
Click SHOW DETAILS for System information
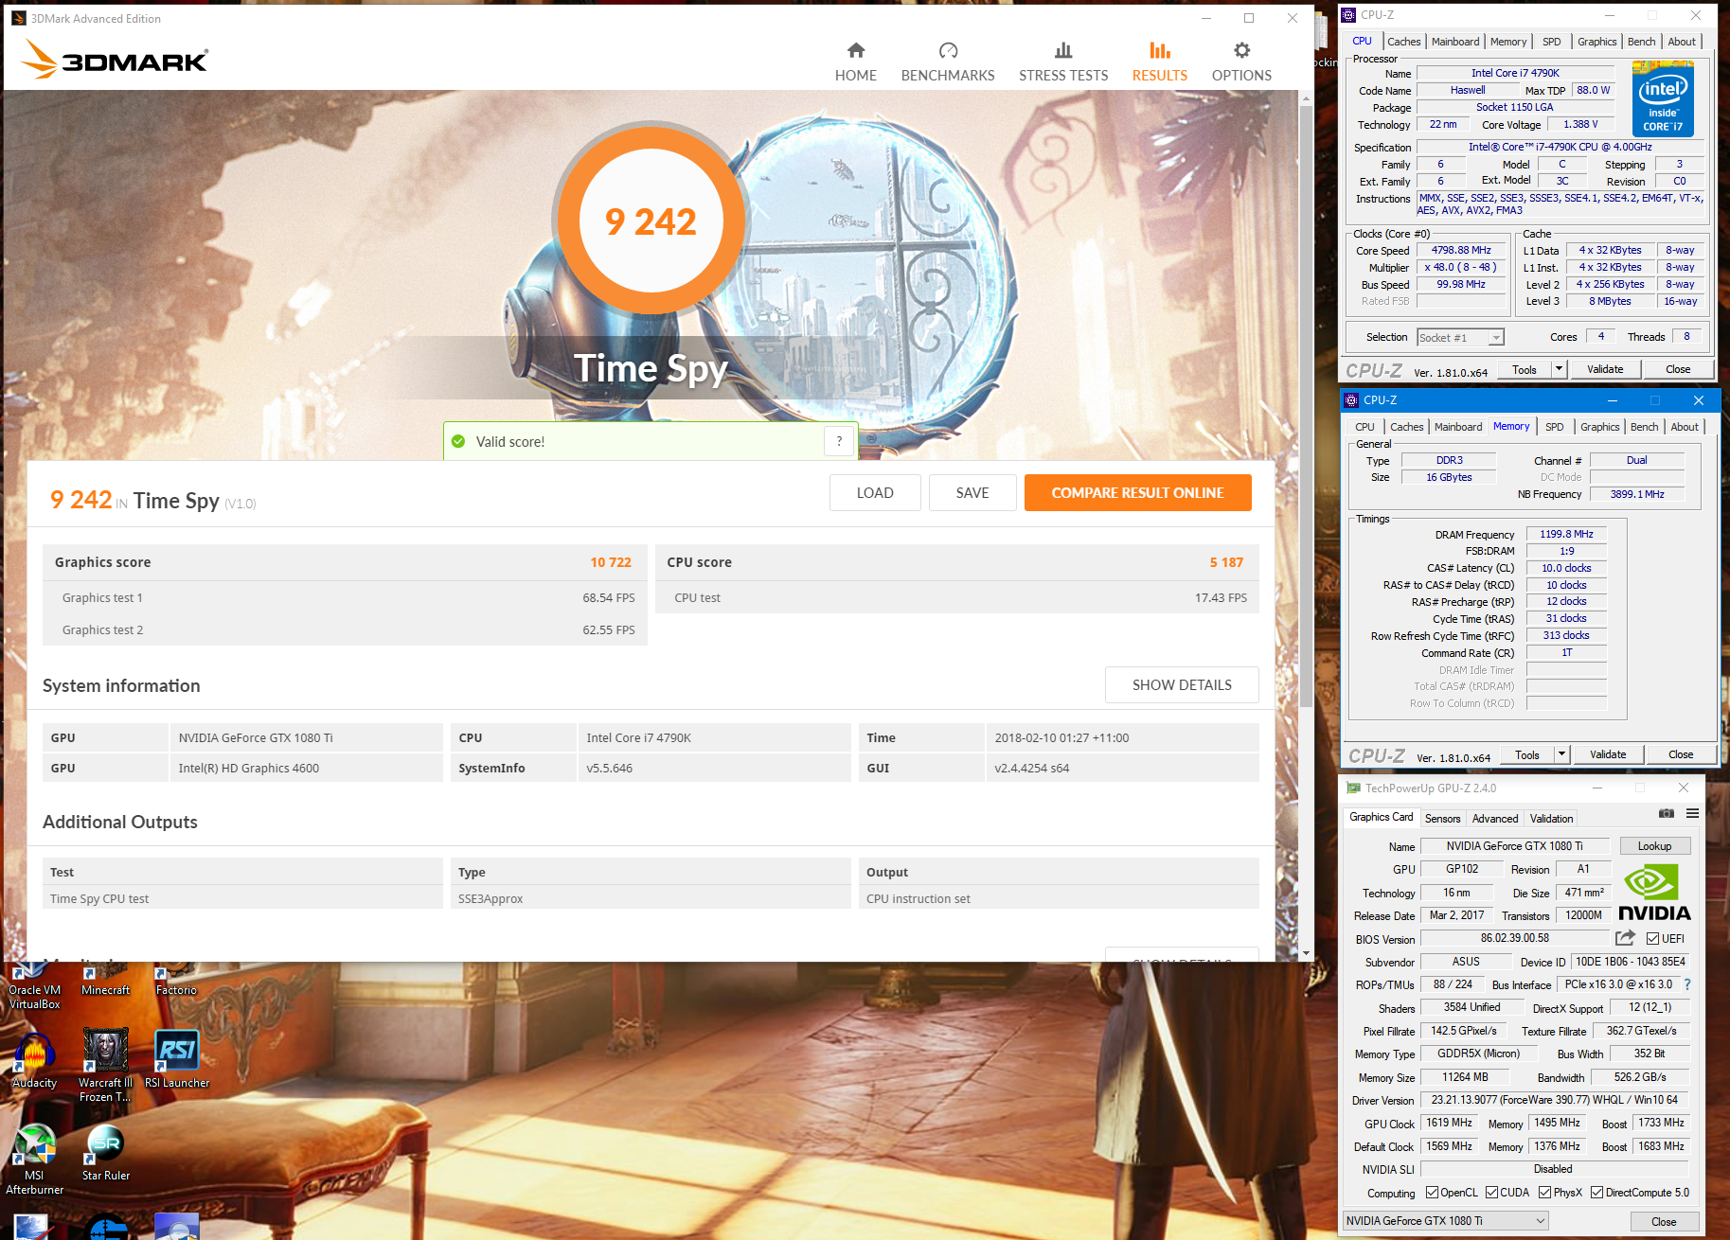1182,685
